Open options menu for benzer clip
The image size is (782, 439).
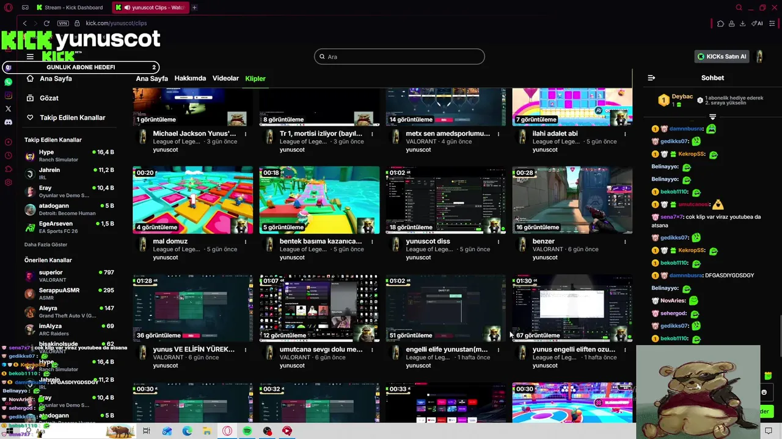pyautogui.click(x=625, y=241)
